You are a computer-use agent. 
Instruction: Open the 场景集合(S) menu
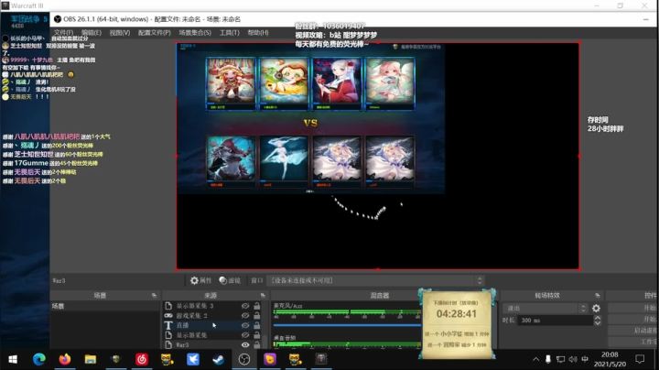[195, 33]
